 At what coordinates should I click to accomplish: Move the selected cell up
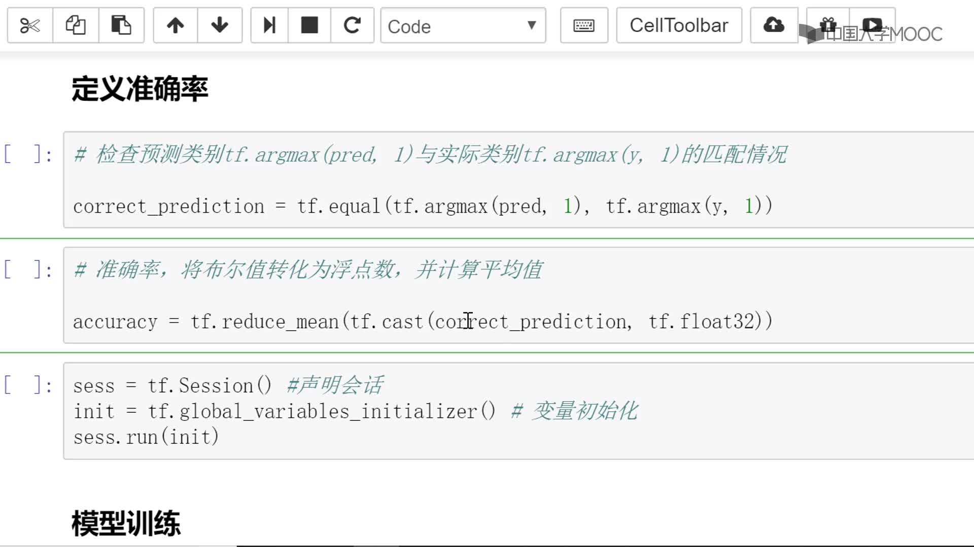[176, 25]
